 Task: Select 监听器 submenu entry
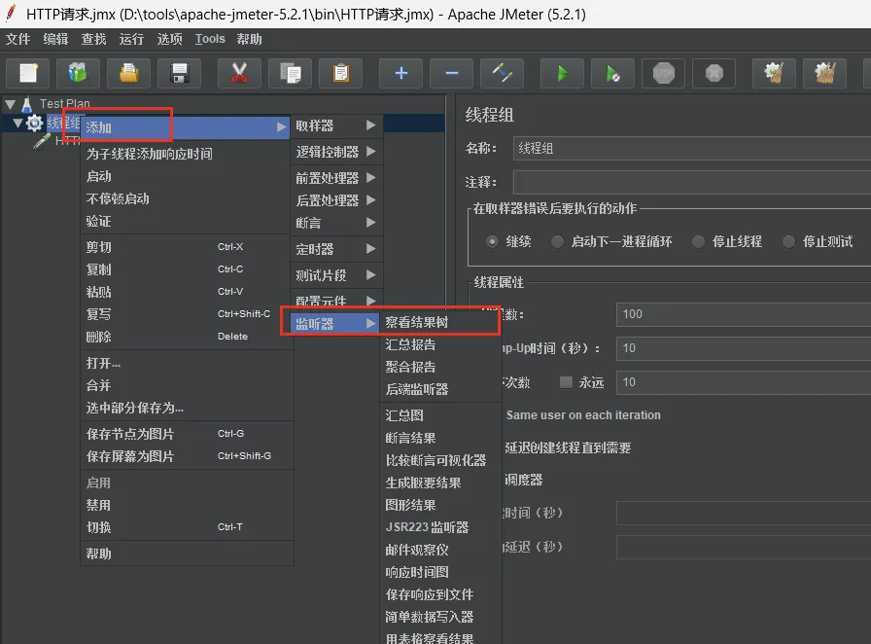tap(336, 324)
